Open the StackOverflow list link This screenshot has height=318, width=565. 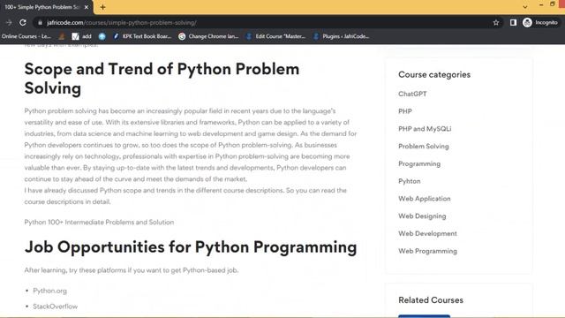click(55, 307)
